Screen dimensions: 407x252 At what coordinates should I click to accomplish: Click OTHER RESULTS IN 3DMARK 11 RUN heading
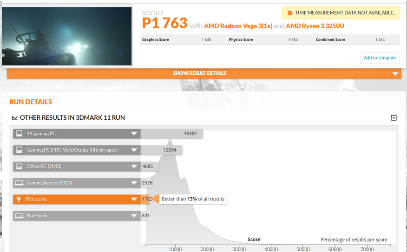tap(72, 118)
